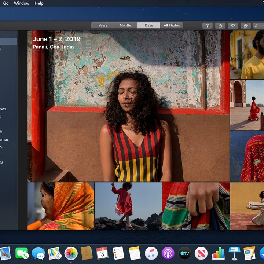264x264 pixels.
Task: Show All Photos view
Action: [x=172, y=25]
